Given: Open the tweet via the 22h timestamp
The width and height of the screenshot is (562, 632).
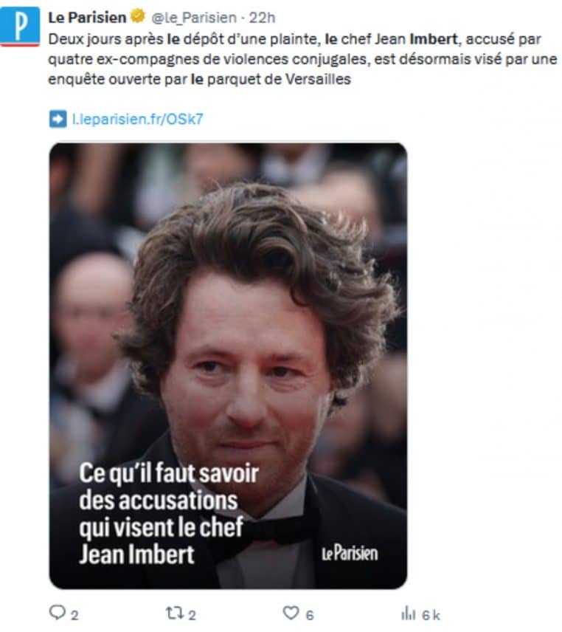Looking at the screenshot, I should [x=262, y=18].
